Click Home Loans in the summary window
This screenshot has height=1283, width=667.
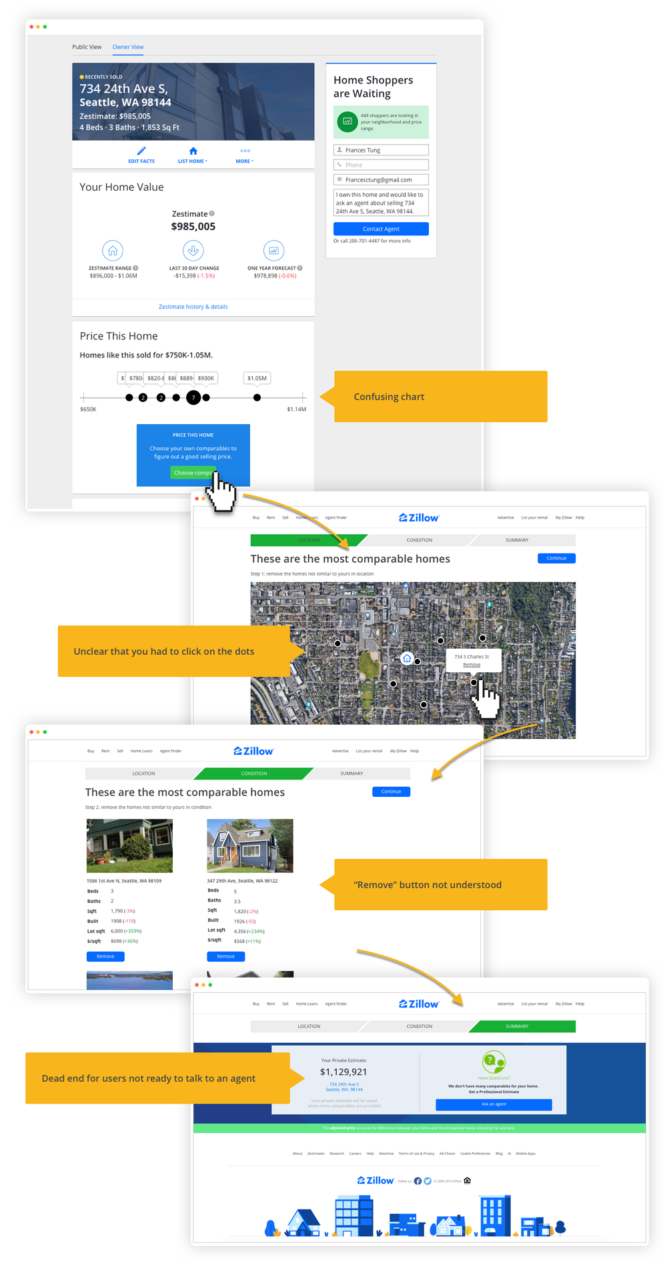click(307, 1004)
